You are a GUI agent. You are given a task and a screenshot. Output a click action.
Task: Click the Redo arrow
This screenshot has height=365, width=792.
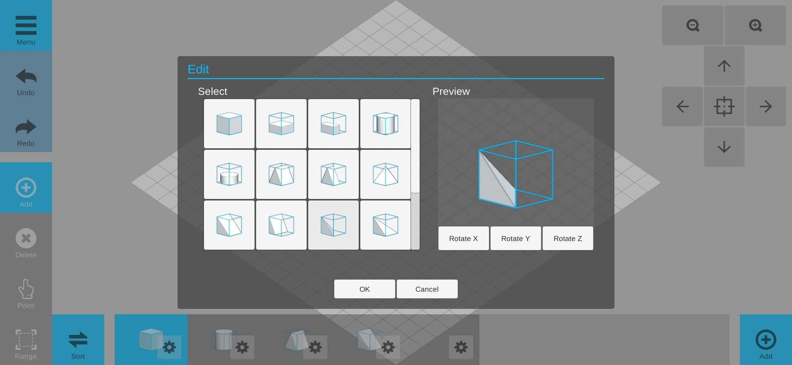coord(26,128)
